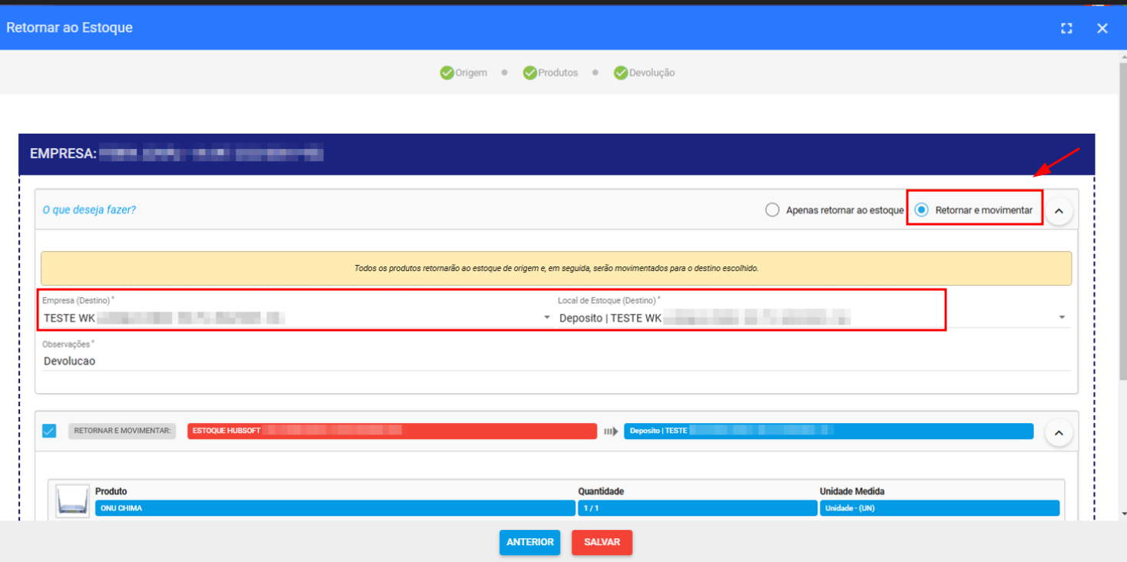Open the Empresa (Destino) dropdown
The height and width of the screenshot is (562, 1127).
[x=546, y=318]
